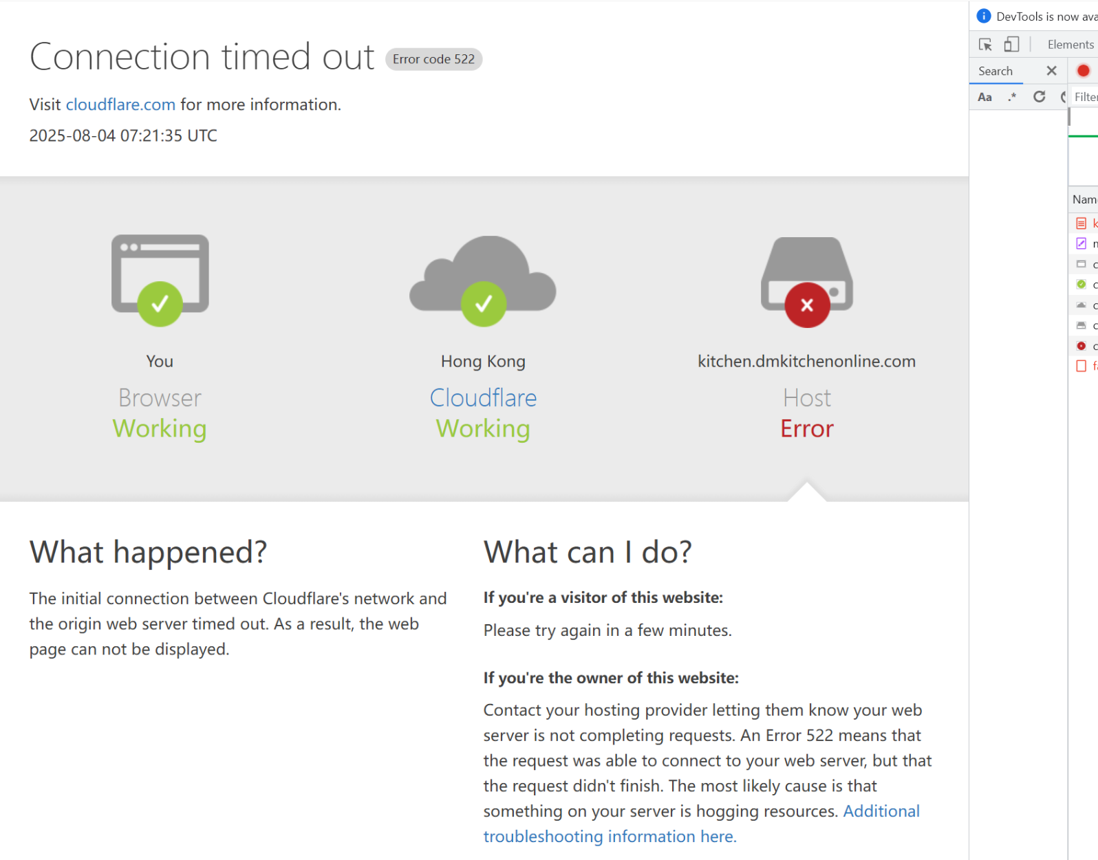
Task: Toggle Match Case (Aa) in search
Action: point(985,97)
